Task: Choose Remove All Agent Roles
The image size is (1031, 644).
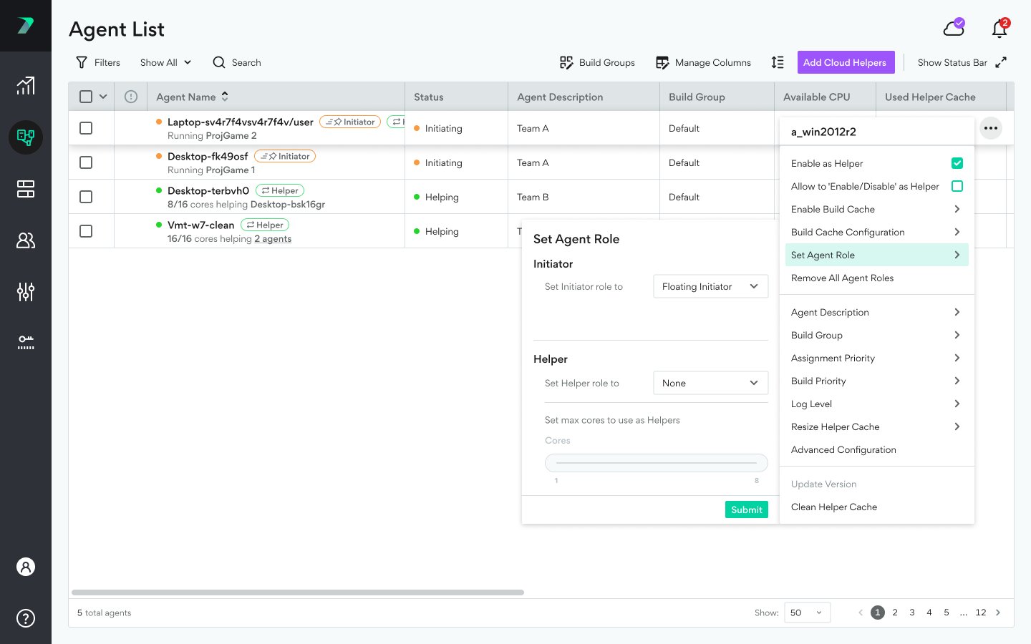Action: pyautogui.click(x=877, y=278)
